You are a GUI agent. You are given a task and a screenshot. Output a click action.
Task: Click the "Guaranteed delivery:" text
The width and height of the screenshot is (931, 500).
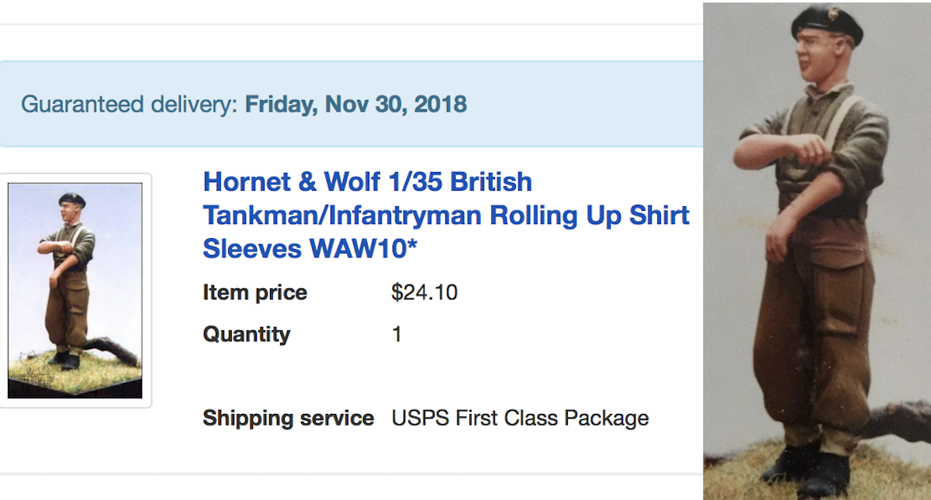(129, 104)
